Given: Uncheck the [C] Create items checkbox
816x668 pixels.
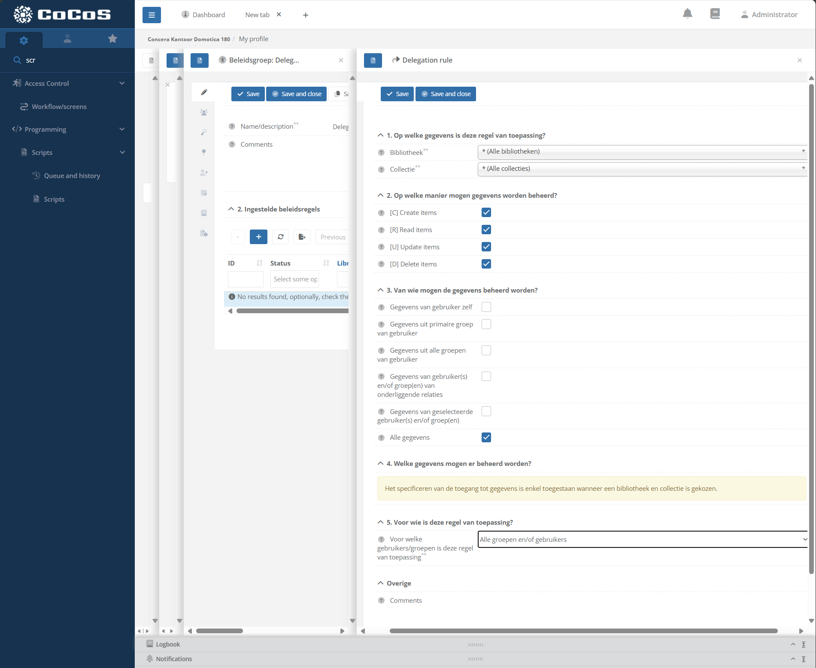Looking at the screenshot, I should point(486,212).
